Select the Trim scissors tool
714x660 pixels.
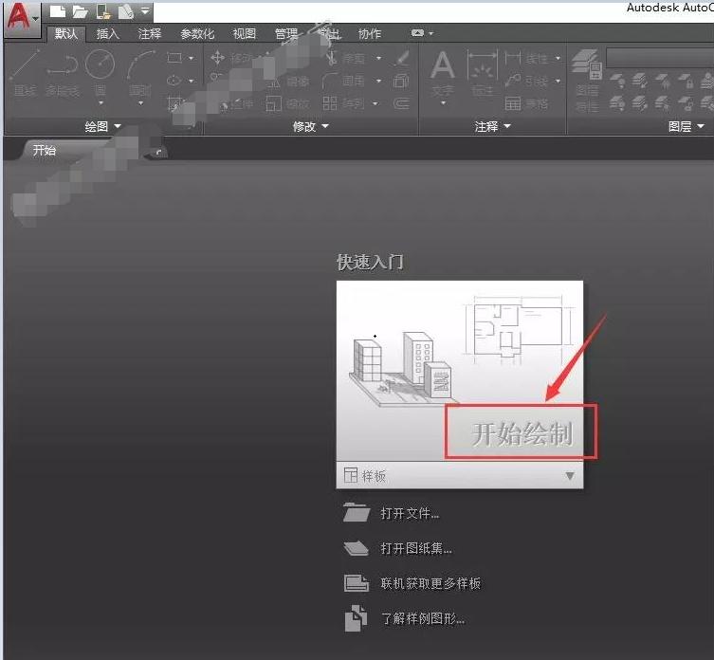pos(333,58)
